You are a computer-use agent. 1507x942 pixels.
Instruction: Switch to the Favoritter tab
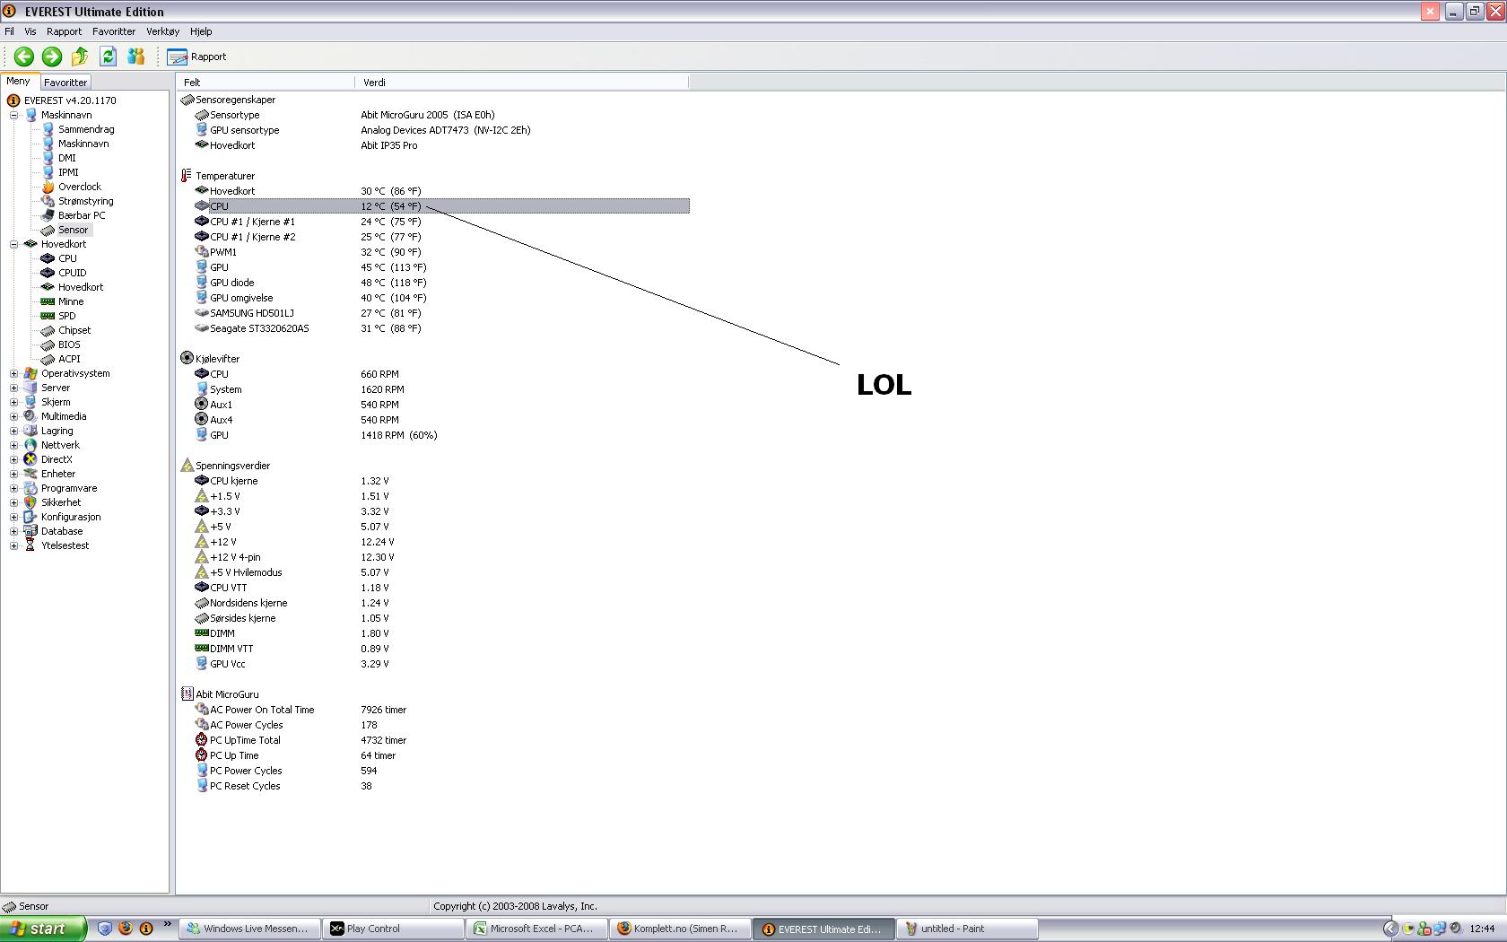65,82
